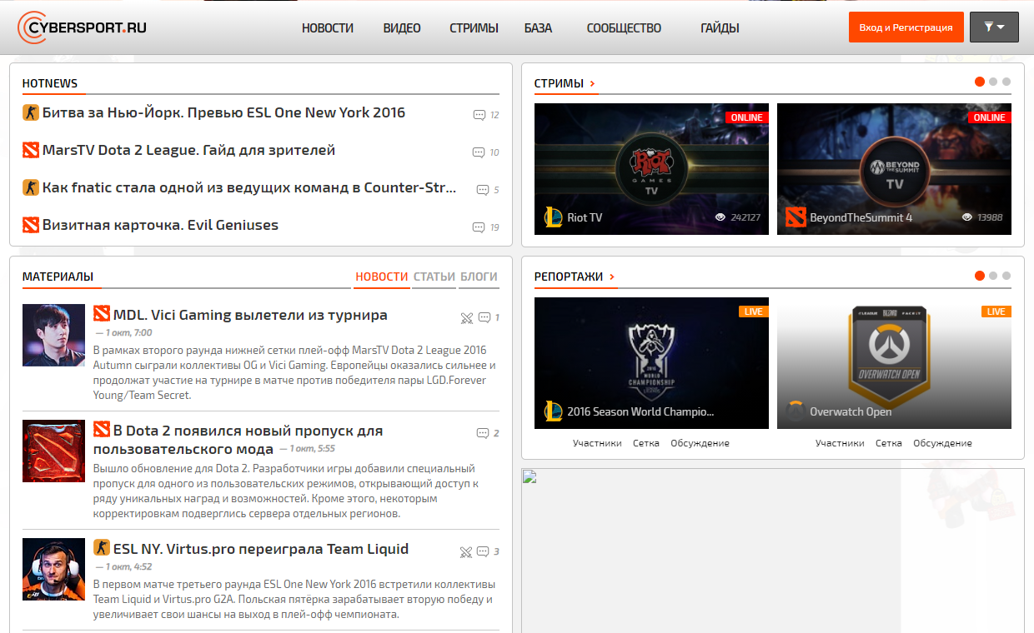The height and width of the screenshot is (633, 1034).
Task: Open the filter dropdown in header
Action: (994, 27)
